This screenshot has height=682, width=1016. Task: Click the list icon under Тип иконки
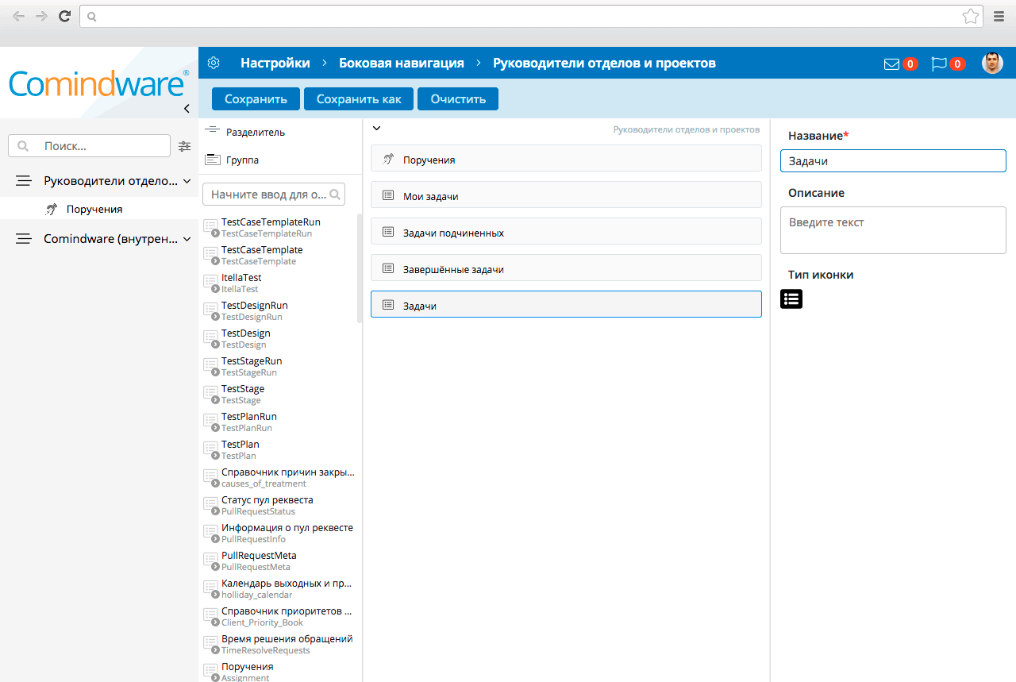pyautogui.click(x=791, y=299)
